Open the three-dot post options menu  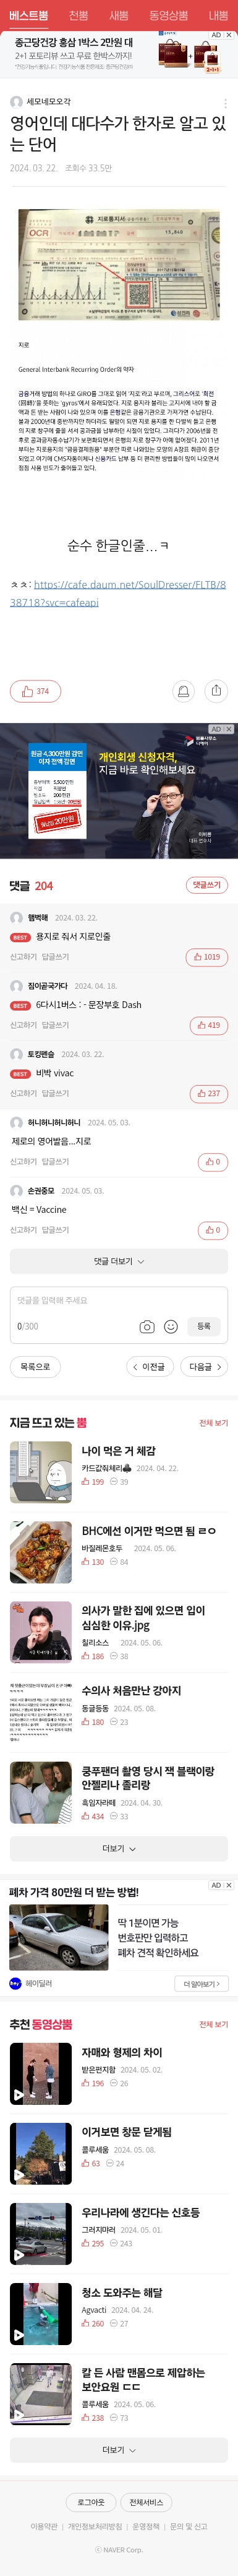[225, 103]
